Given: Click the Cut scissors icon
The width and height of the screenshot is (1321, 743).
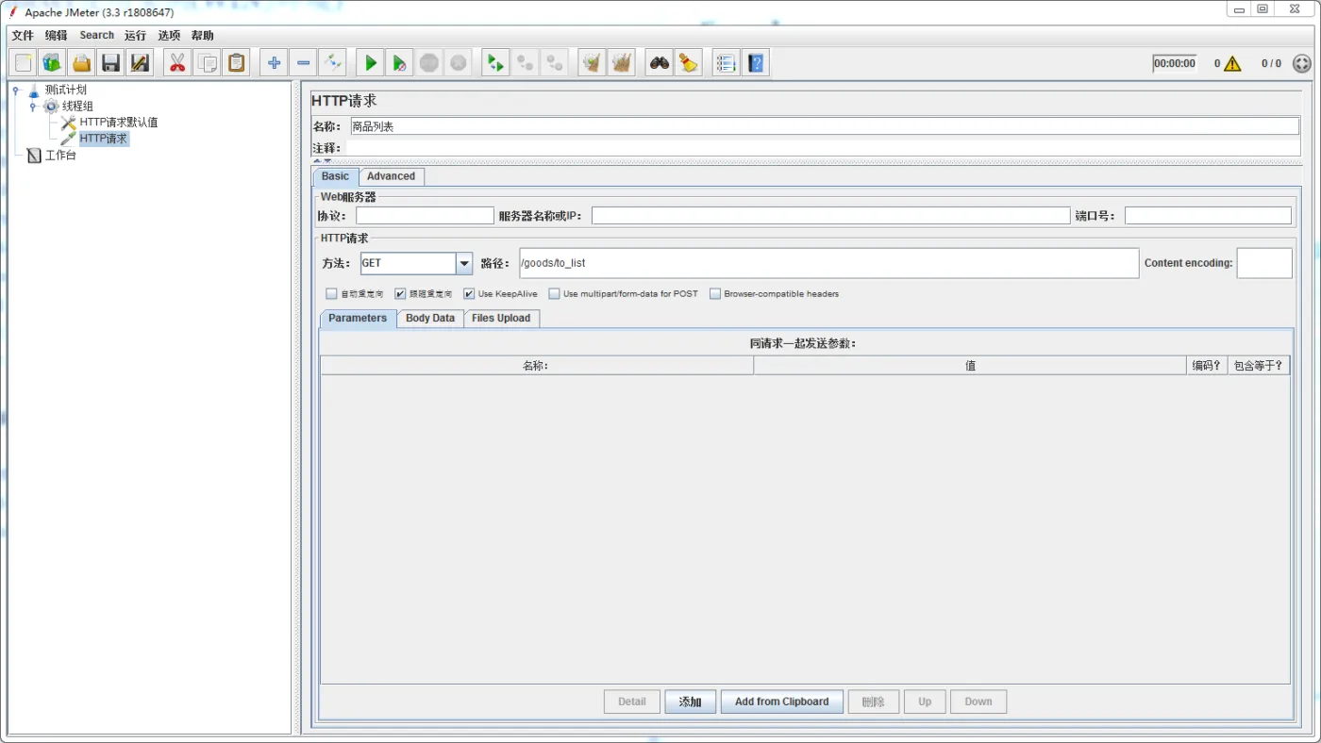Looking at the screenshot, I should (176, 62).
